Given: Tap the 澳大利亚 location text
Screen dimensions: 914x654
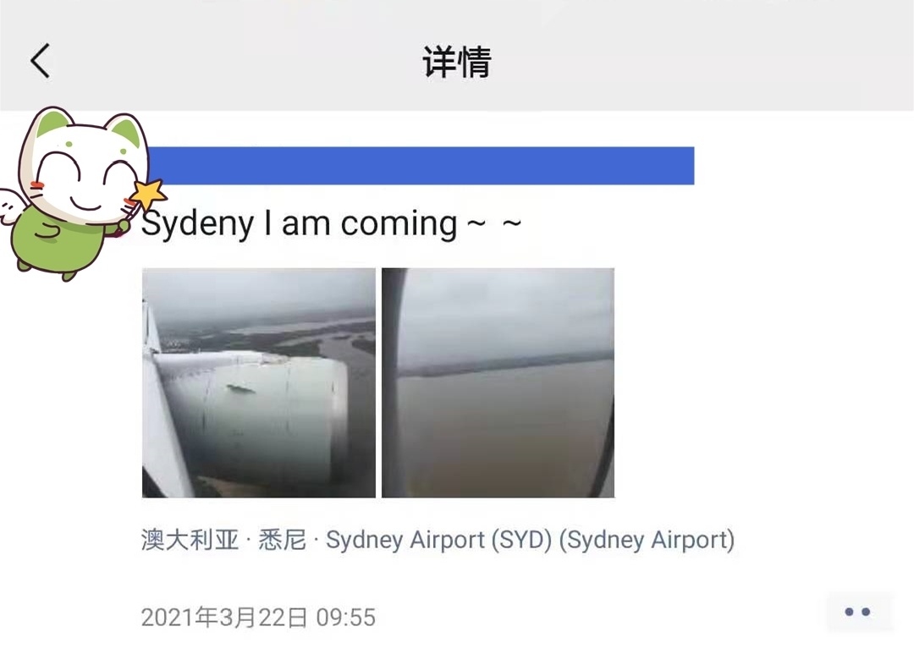Looking at the screenshot, I should point(190,540).
